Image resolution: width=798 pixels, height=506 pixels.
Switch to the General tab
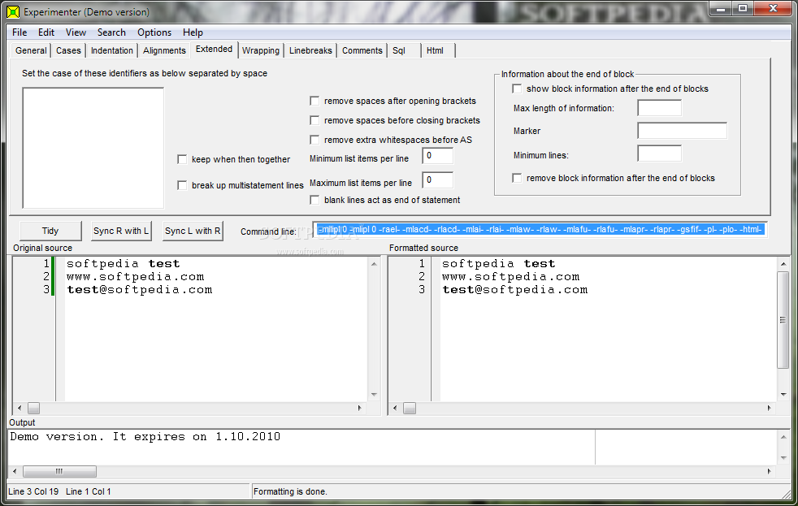click(31, 50)
